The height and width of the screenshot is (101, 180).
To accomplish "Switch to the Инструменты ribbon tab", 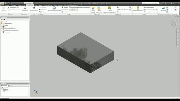I will [x=21, y=5].
